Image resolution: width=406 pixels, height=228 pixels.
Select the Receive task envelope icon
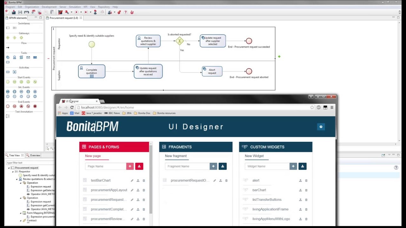pyautogui.click(x=28, y=57)
